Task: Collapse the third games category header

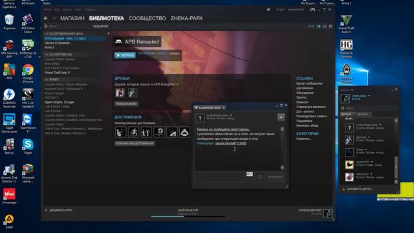Action: click(47, 80)
